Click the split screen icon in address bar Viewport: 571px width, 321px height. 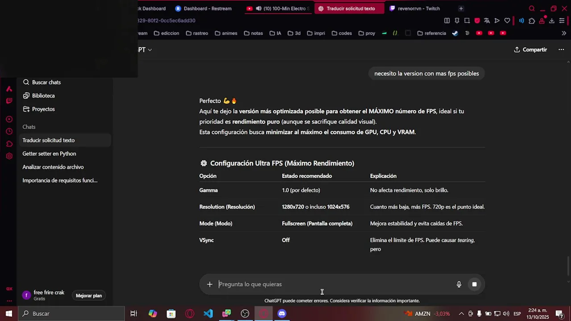point(447,21)
